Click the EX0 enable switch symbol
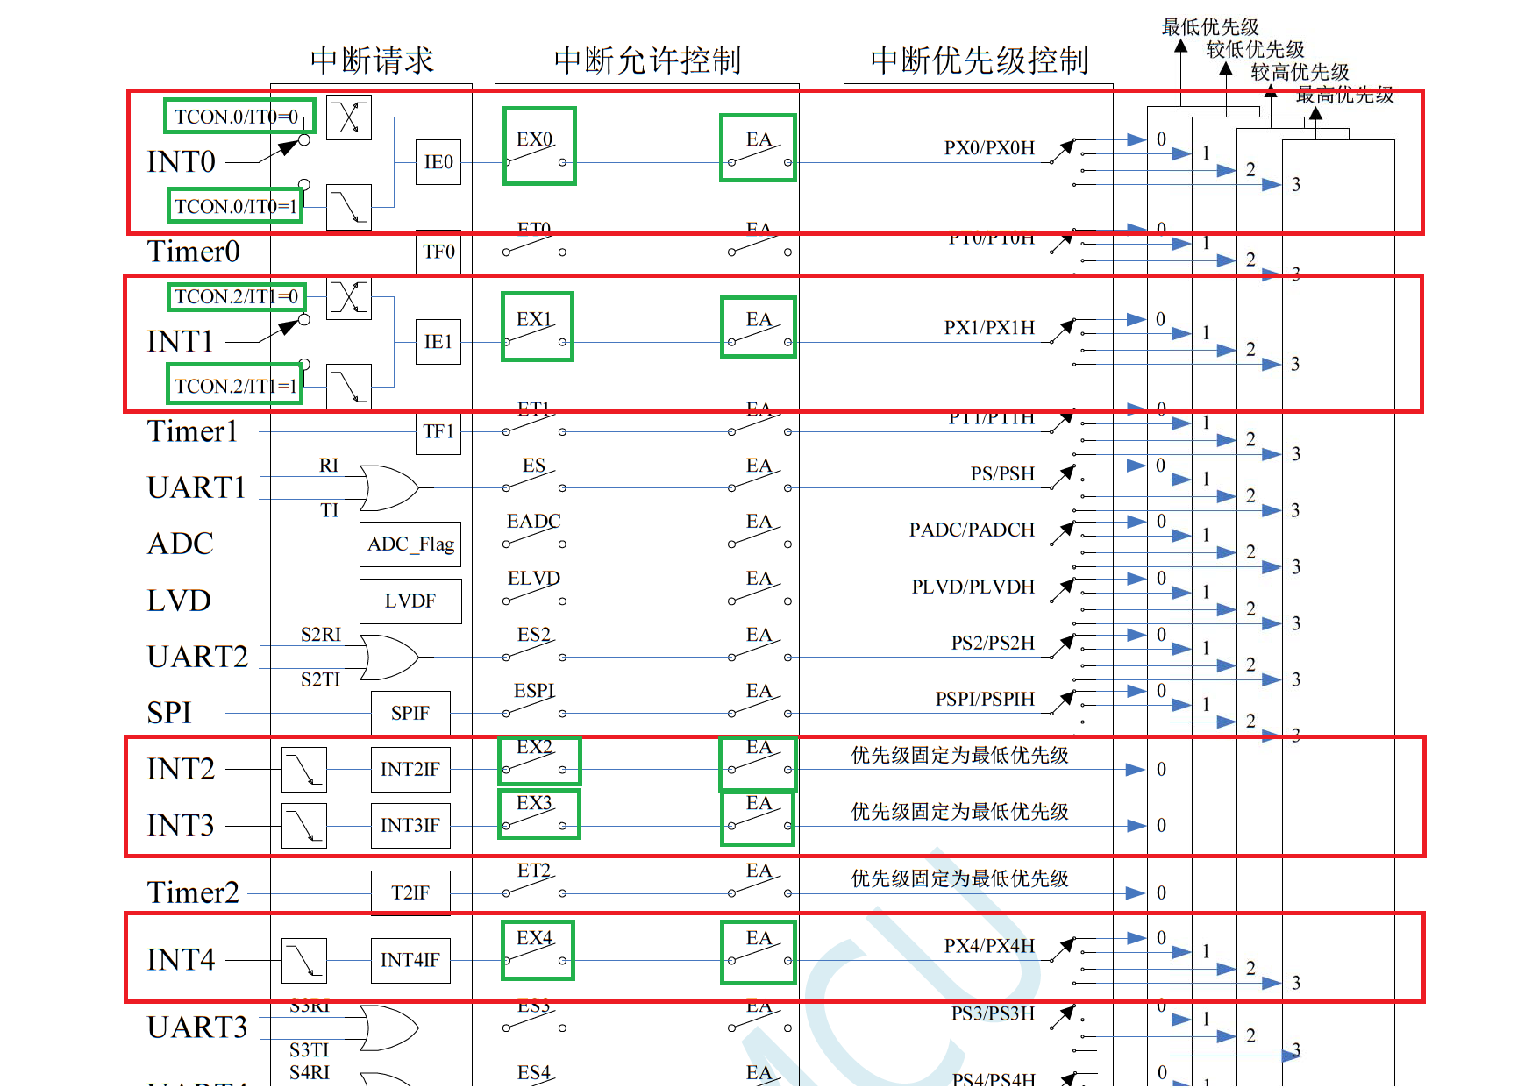 coord(535,155)
